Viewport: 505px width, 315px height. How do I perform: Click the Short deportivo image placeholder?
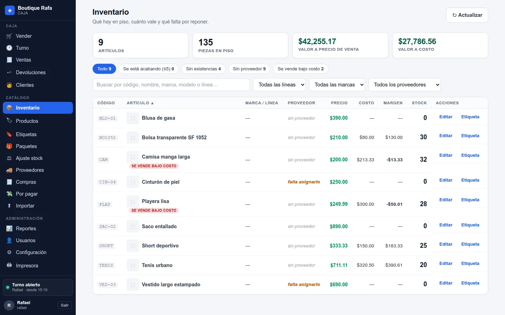[x=133, y=246]
